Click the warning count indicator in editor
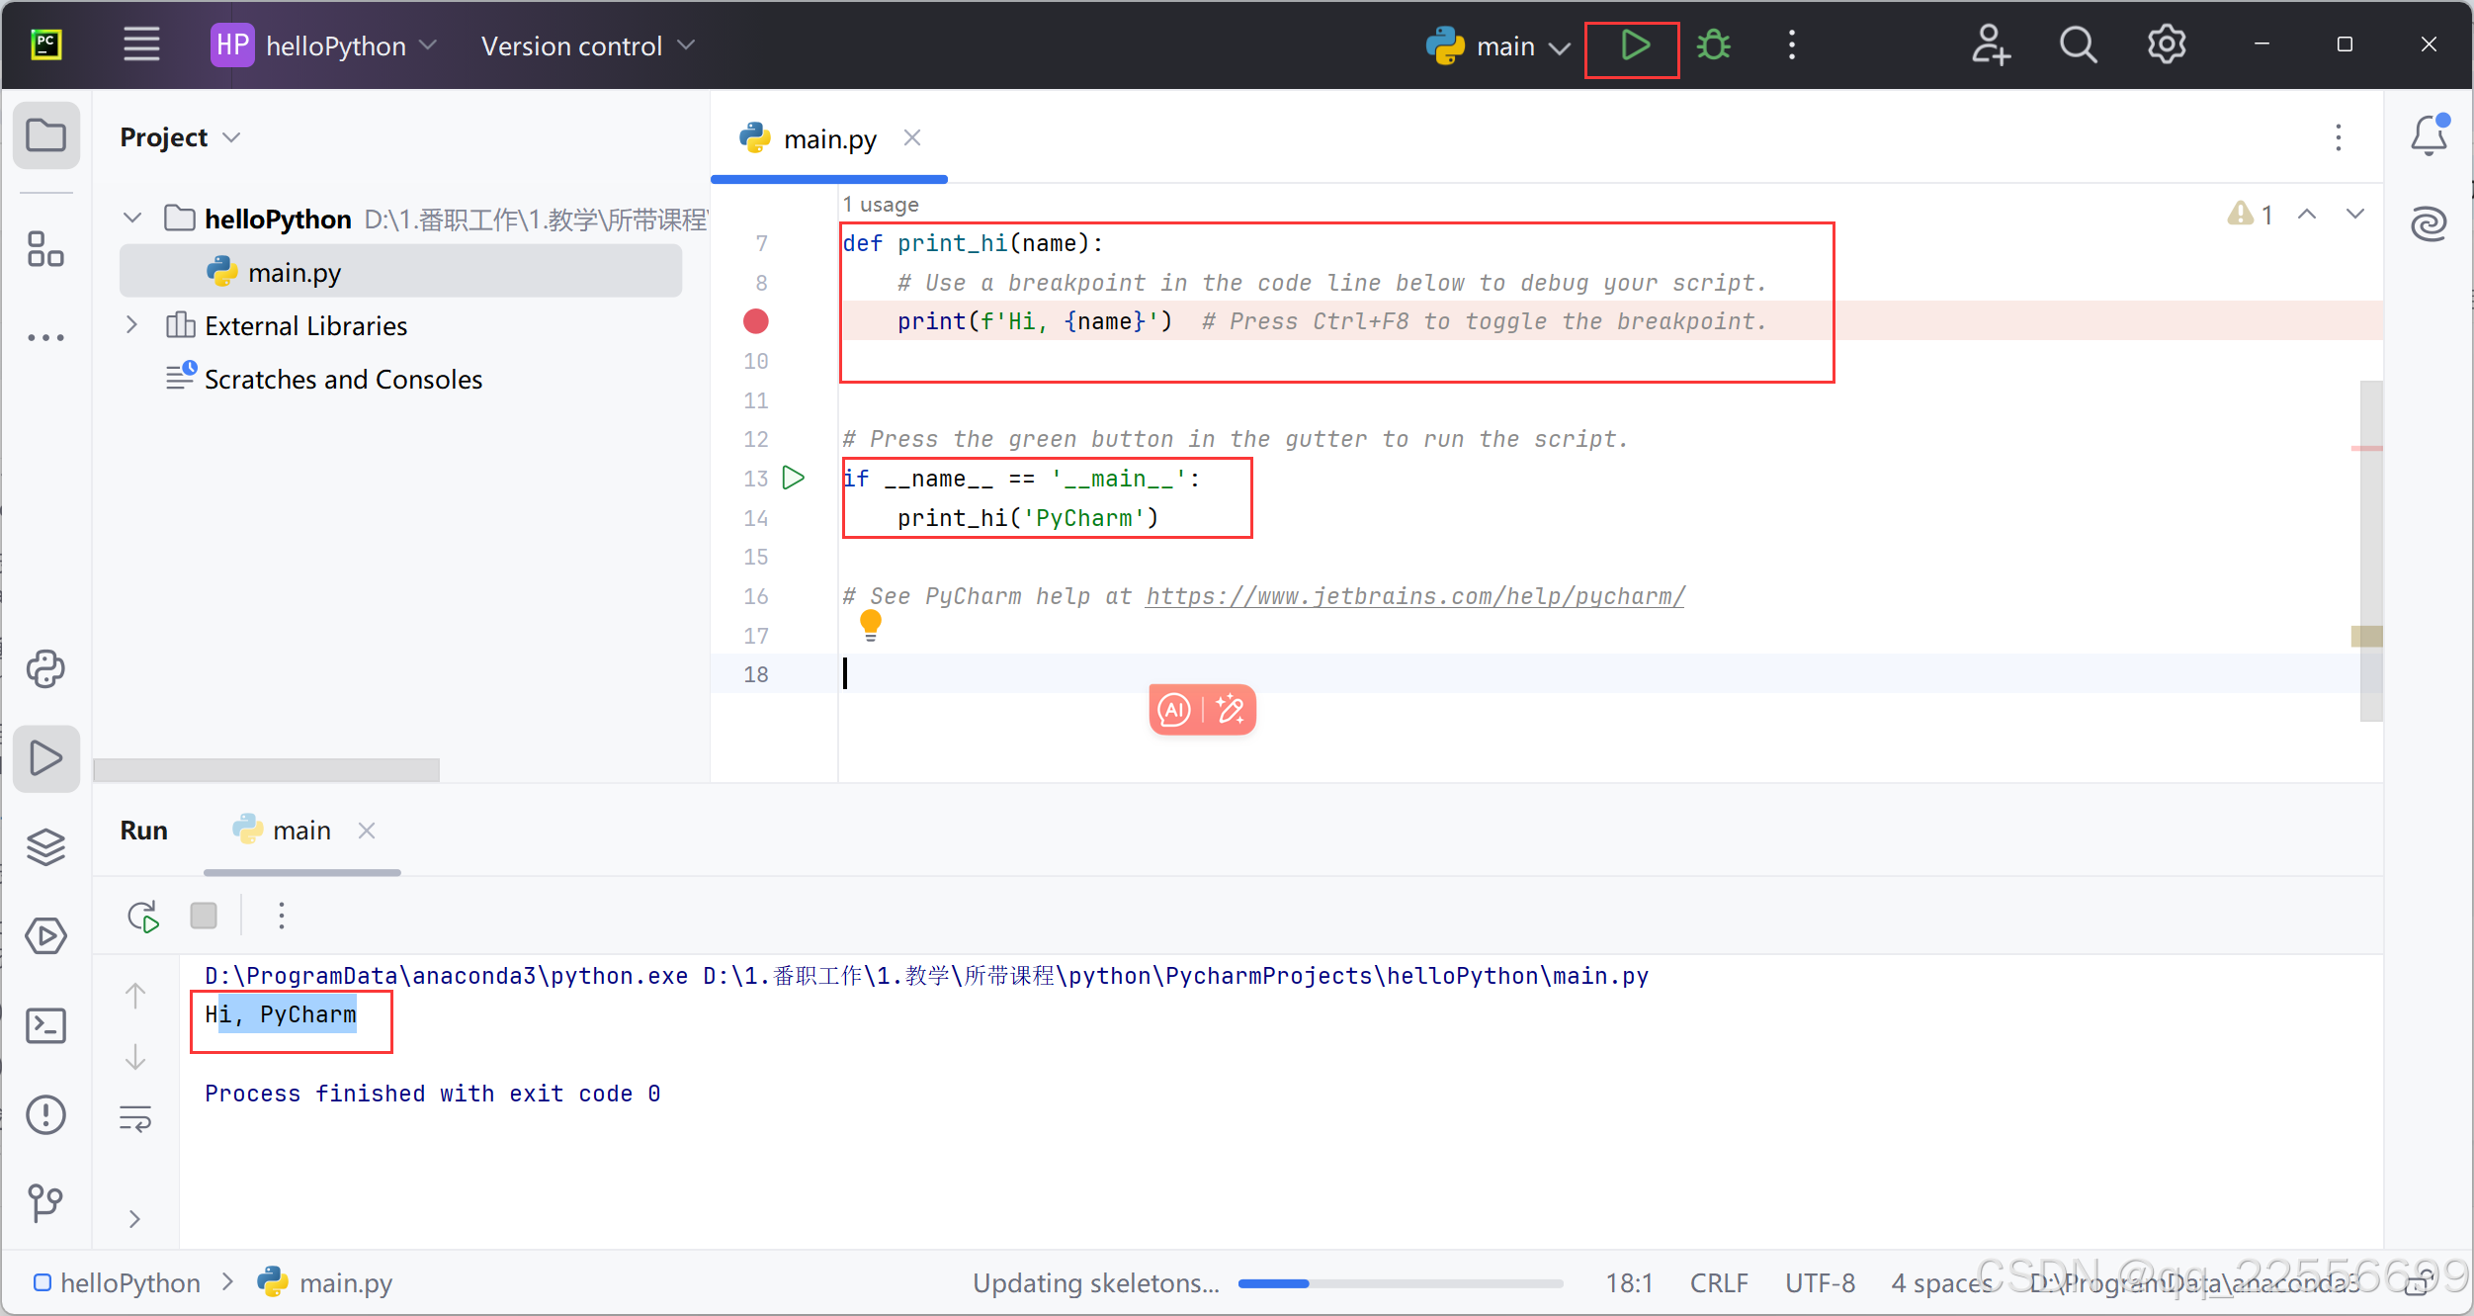Image resolution: width=2474 pixels, height=1316 pixels. click(x=2250, y=215)
